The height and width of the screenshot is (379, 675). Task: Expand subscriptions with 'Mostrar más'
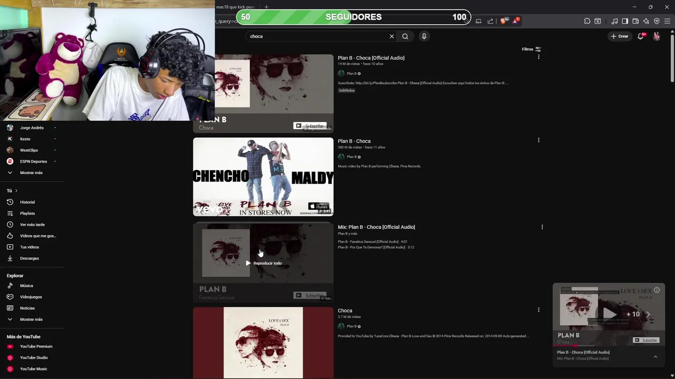(x=32, y=173)
